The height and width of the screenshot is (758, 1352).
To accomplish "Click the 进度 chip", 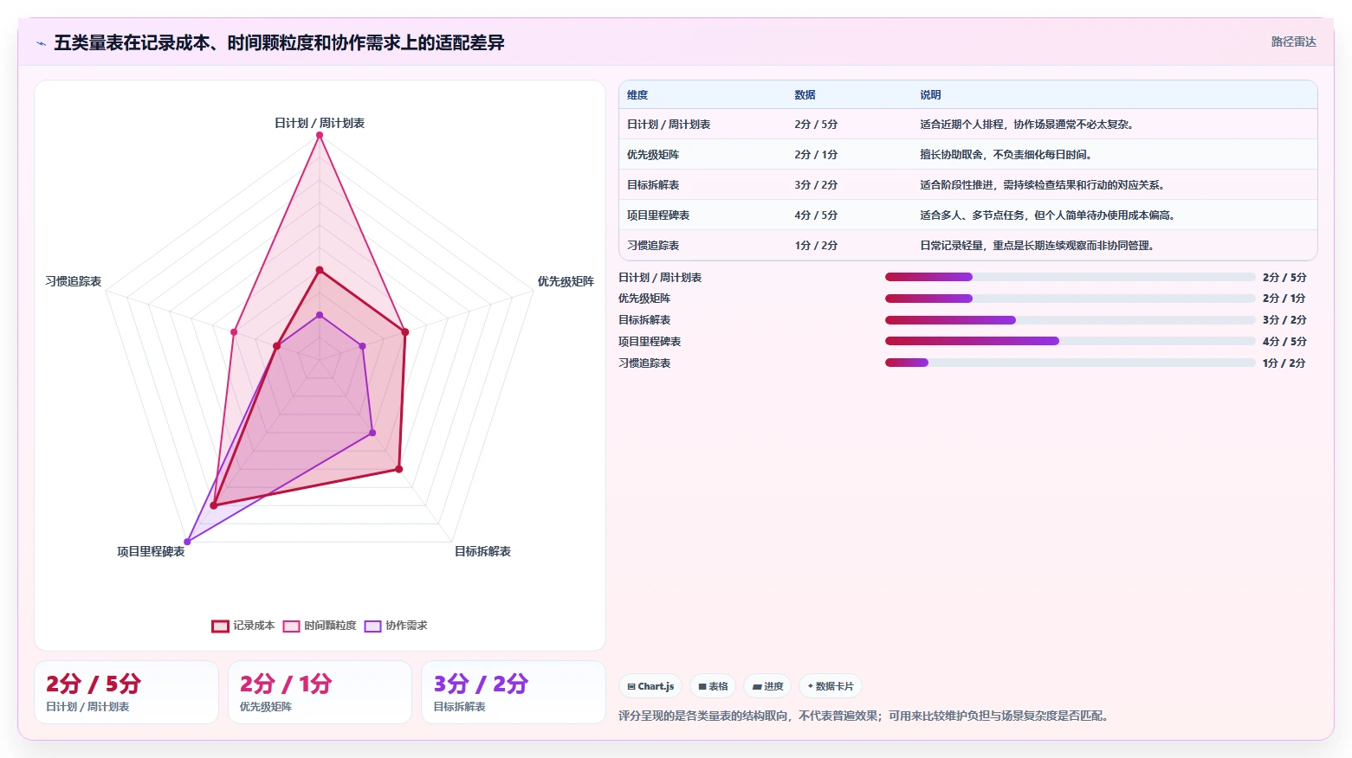I will click(767, 686).
